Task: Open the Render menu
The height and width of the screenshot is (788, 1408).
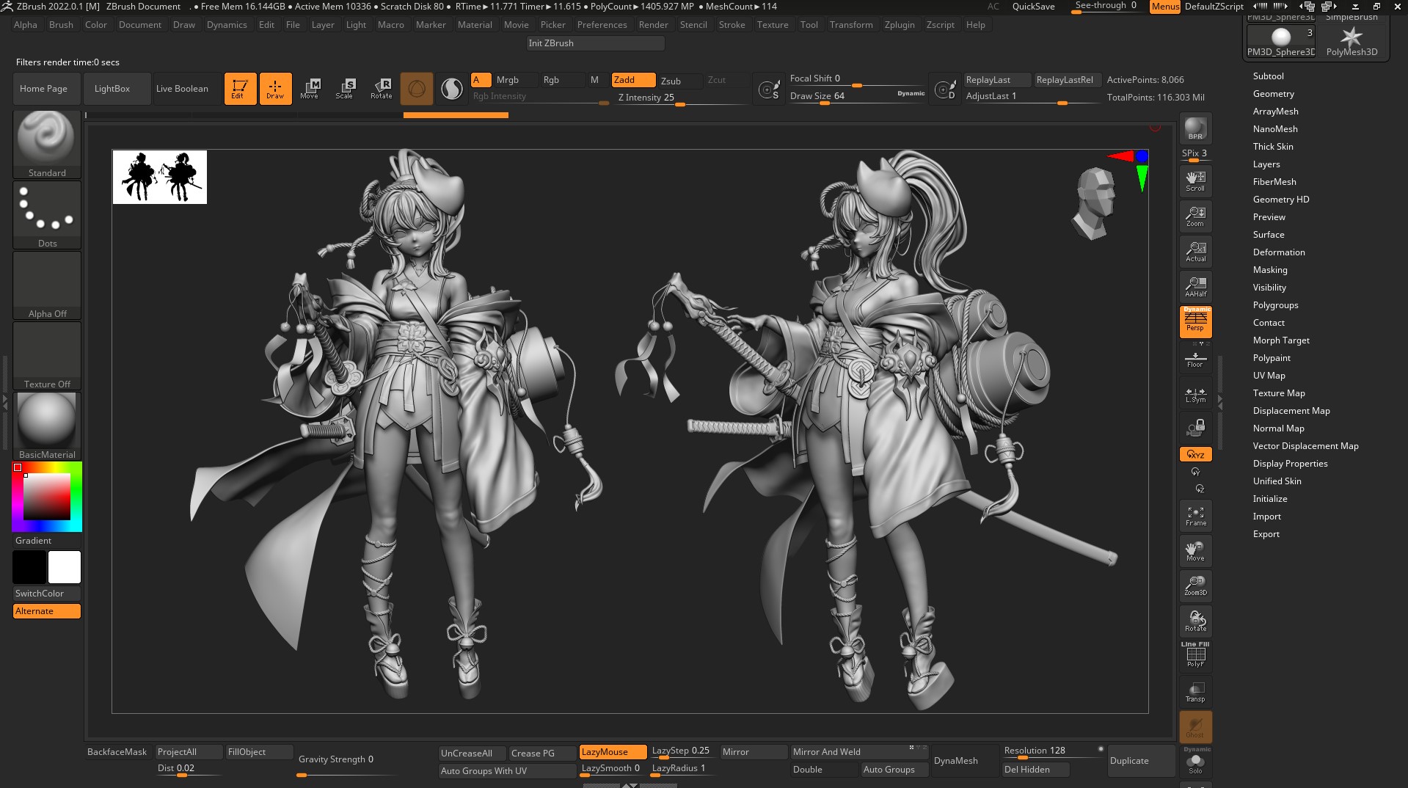Action: pos(653,25)
